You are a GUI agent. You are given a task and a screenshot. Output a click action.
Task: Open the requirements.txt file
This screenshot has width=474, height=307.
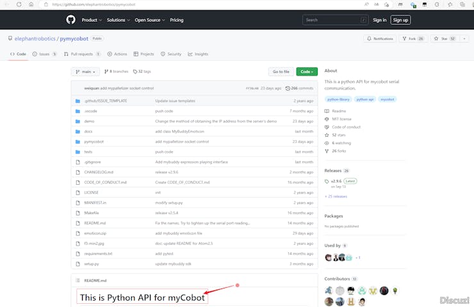click(x=98, y=253)
